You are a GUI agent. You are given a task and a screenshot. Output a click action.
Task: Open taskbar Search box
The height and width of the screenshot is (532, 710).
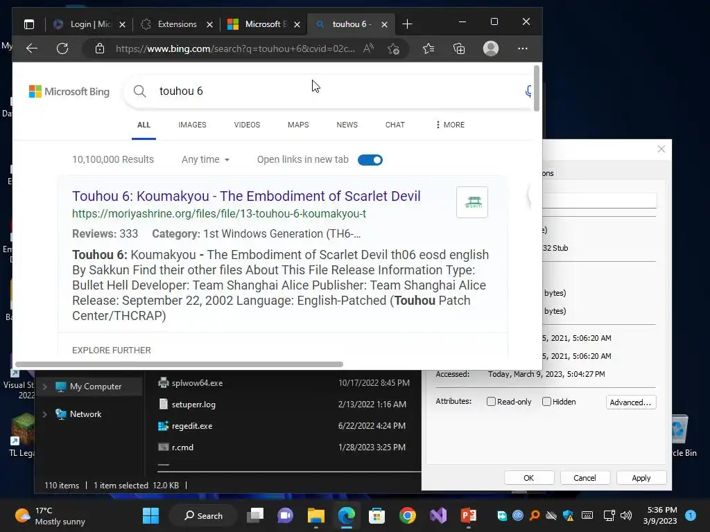tap(202, 515)
